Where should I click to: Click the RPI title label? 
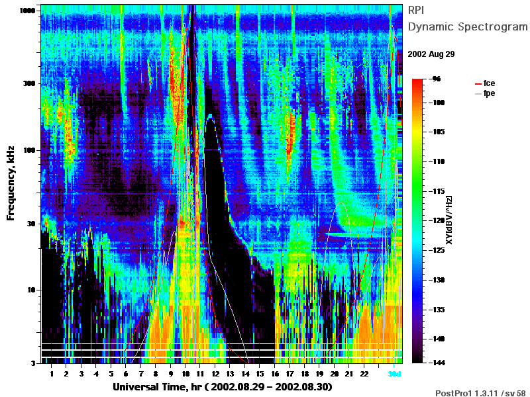point(416,10)
